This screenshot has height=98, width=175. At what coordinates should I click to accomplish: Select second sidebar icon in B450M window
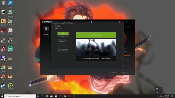coord(46,35)
